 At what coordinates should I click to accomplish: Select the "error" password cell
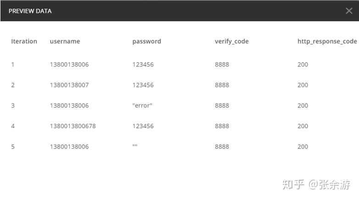pos(142,105)
